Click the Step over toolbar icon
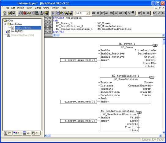Viewport: 166px width, 143px height. click(x=29, y=13)
